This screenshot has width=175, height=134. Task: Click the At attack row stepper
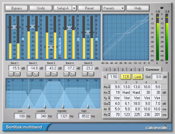click(109, 109)
